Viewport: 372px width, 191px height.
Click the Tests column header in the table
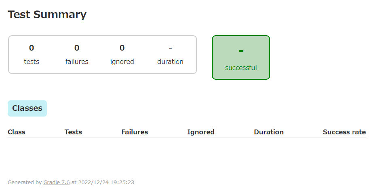(x=73, y=132)
